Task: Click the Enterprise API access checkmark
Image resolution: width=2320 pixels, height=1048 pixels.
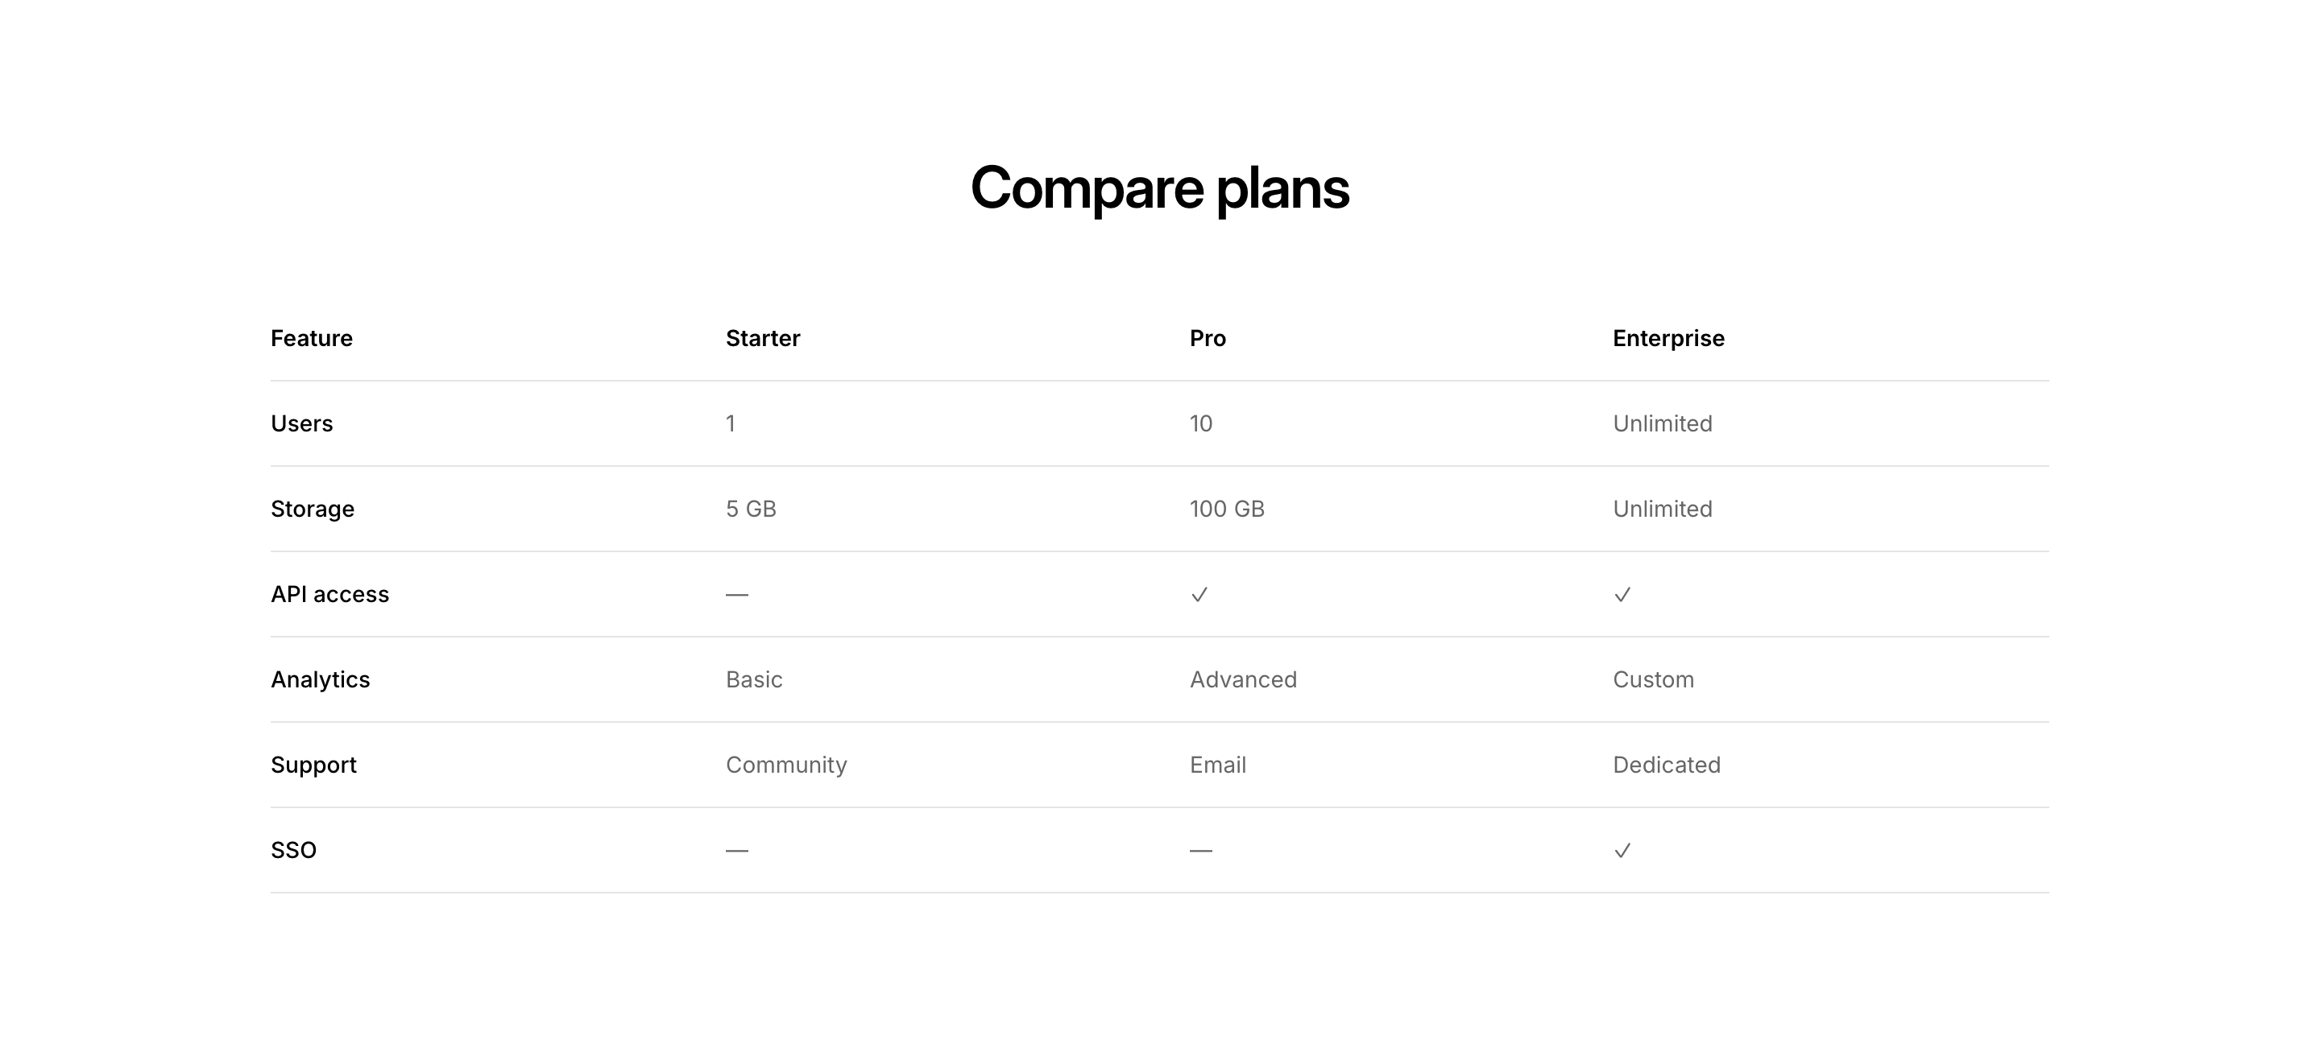Action: [1622, 595]
